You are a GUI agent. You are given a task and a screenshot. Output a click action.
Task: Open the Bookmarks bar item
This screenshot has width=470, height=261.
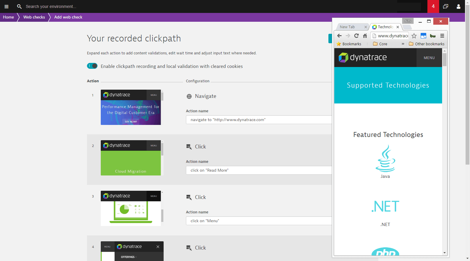tap(349, 44)
